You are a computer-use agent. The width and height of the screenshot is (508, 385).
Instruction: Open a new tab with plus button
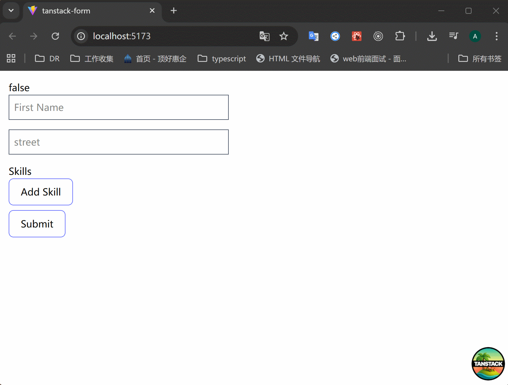pos(173,11)
